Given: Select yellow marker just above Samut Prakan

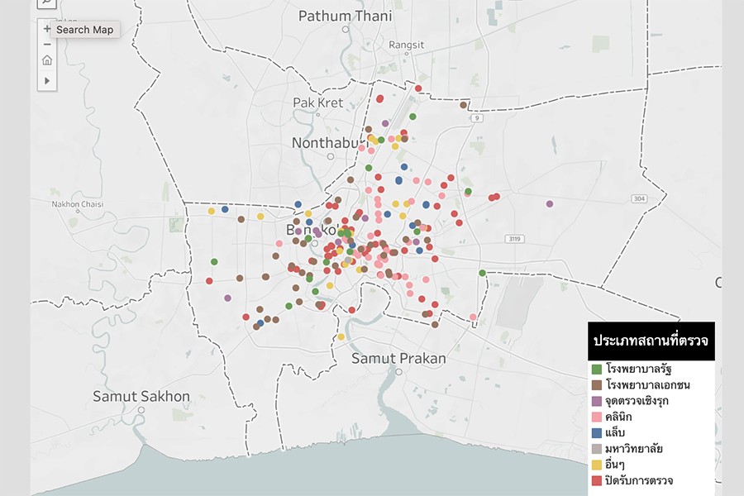Looking at the screenshot, I should (x=341, y=336).
